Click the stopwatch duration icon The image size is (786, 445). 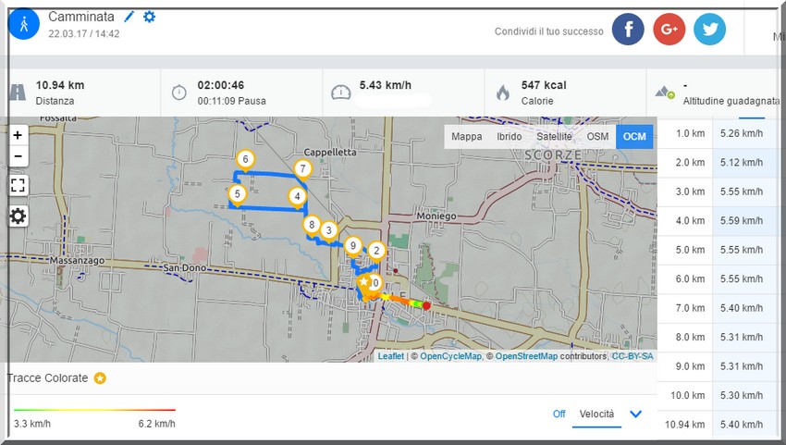point(179,93)
